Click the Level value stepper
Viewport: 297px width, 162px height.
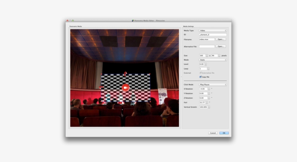[206, 64]
